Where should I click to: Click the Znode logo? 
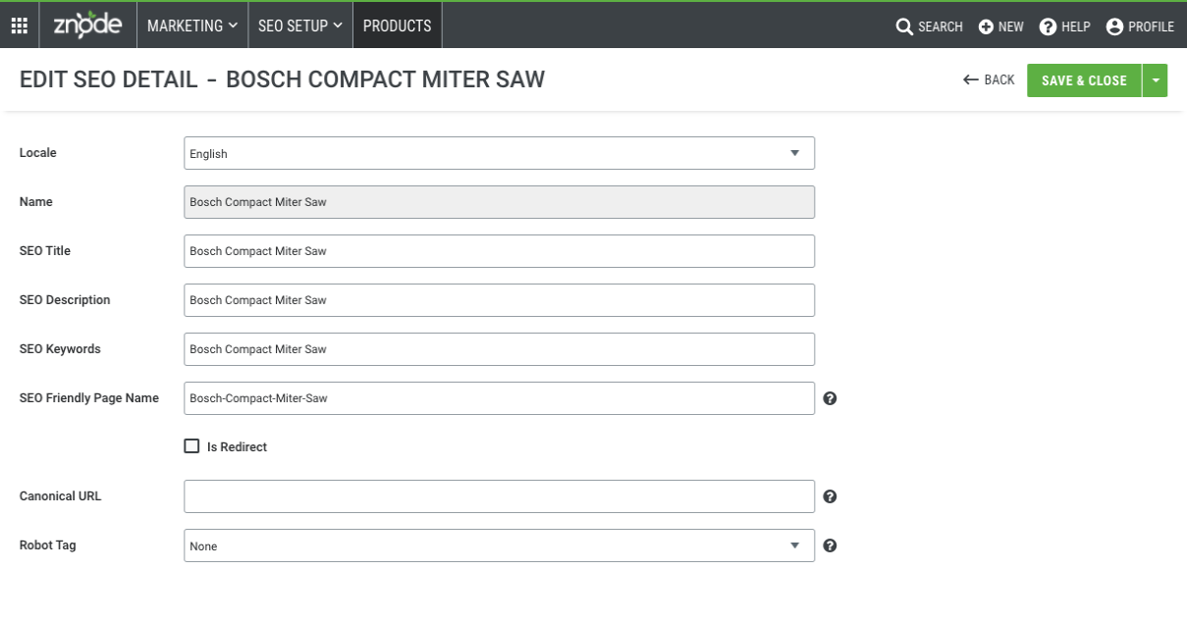87,26
